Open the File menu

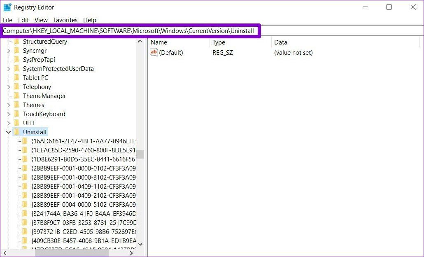coord(7,20)
